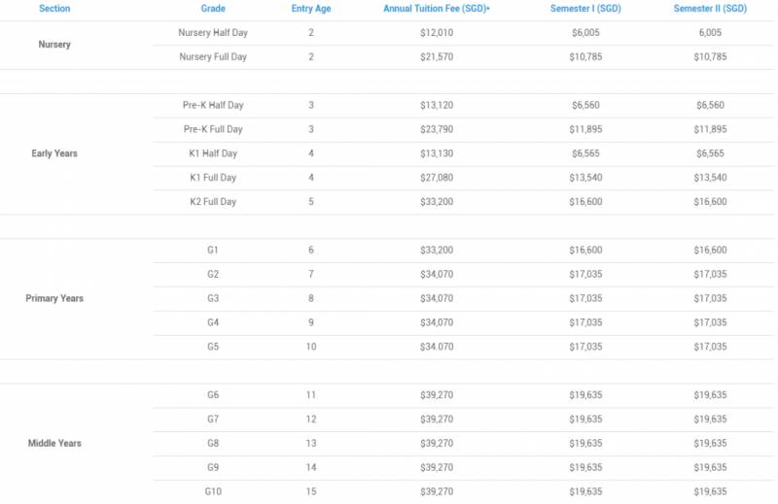Click the Pre-K Full Day grade cell
Image resolution: width=778 pixels, height=504 pixels.
(x=213, y=129)
